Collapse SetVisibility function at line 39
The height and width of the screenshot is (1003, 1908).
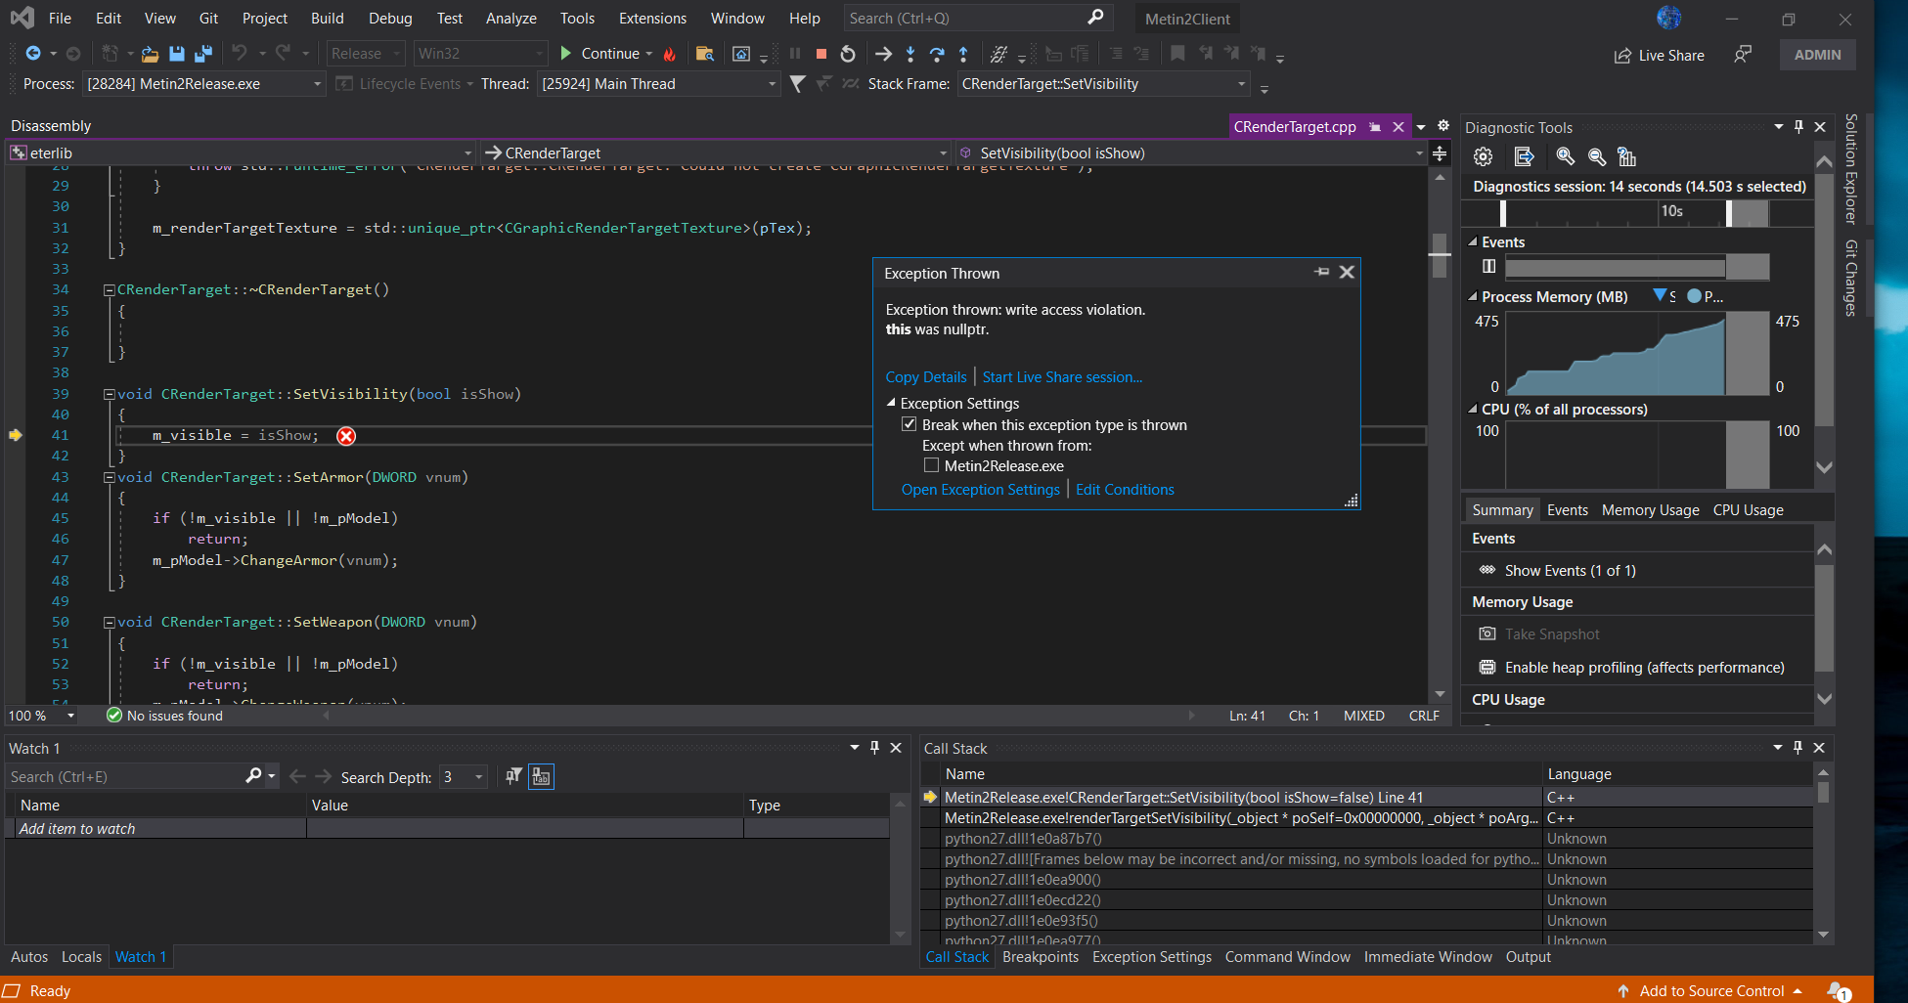tap(110, 394)
